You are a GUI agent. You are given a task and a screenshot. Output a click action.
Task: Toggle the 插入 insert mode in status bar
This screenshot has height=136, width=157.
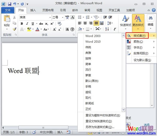coord(60,132)
